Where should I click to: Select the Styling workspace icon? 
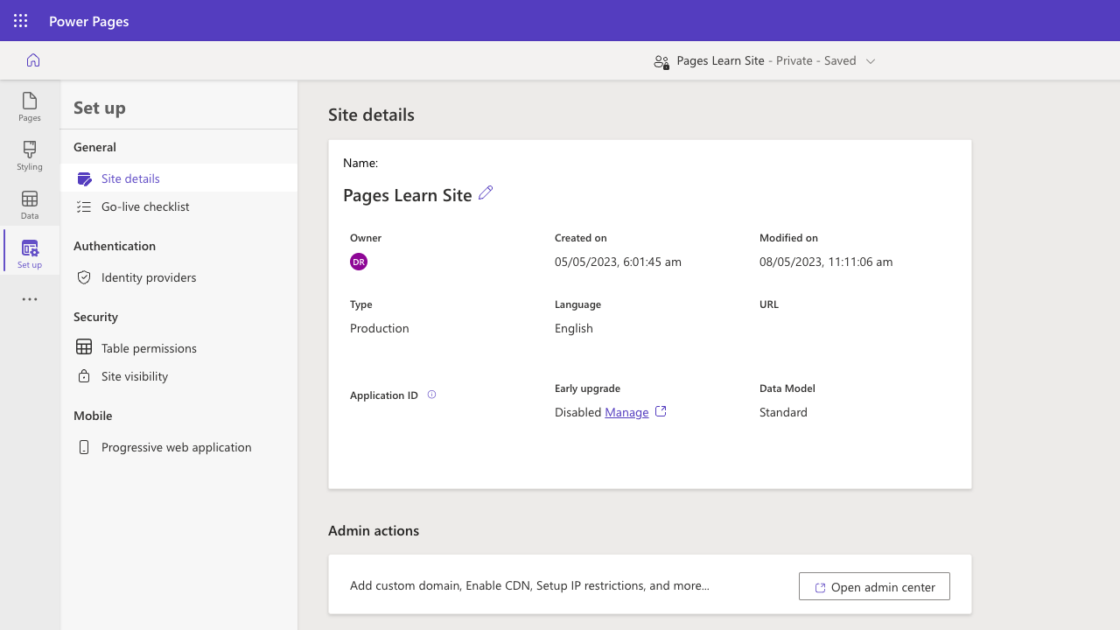(29, 156)
